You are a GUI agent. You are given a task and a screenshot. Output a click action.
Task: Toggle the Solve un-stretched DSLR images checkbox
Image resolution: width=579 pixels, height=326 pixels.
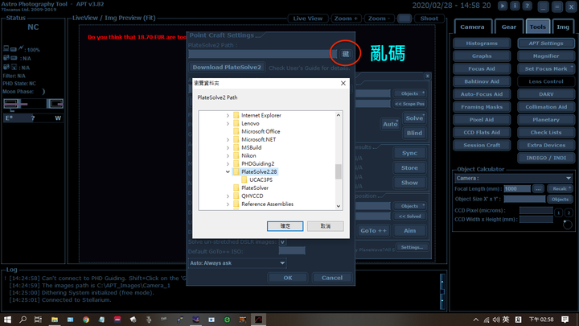coord(282,242)
